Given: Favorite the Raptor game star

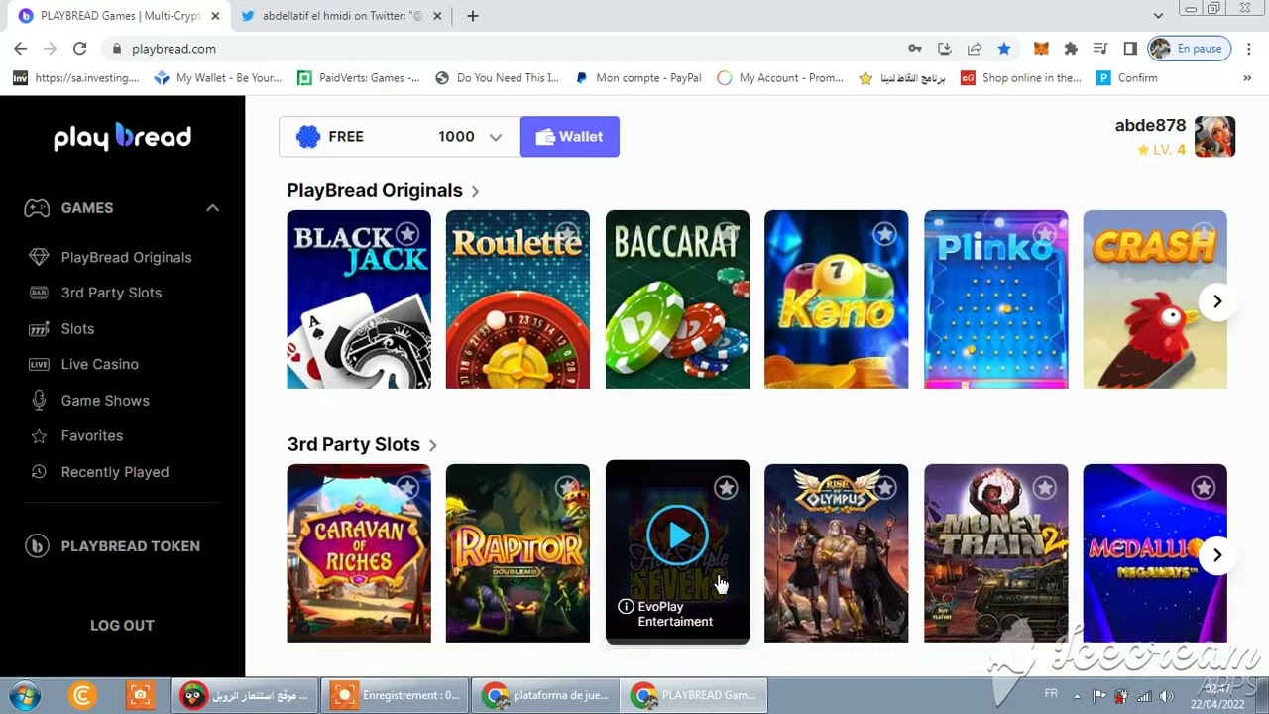Looking at the screenshot, I should 567,488.
